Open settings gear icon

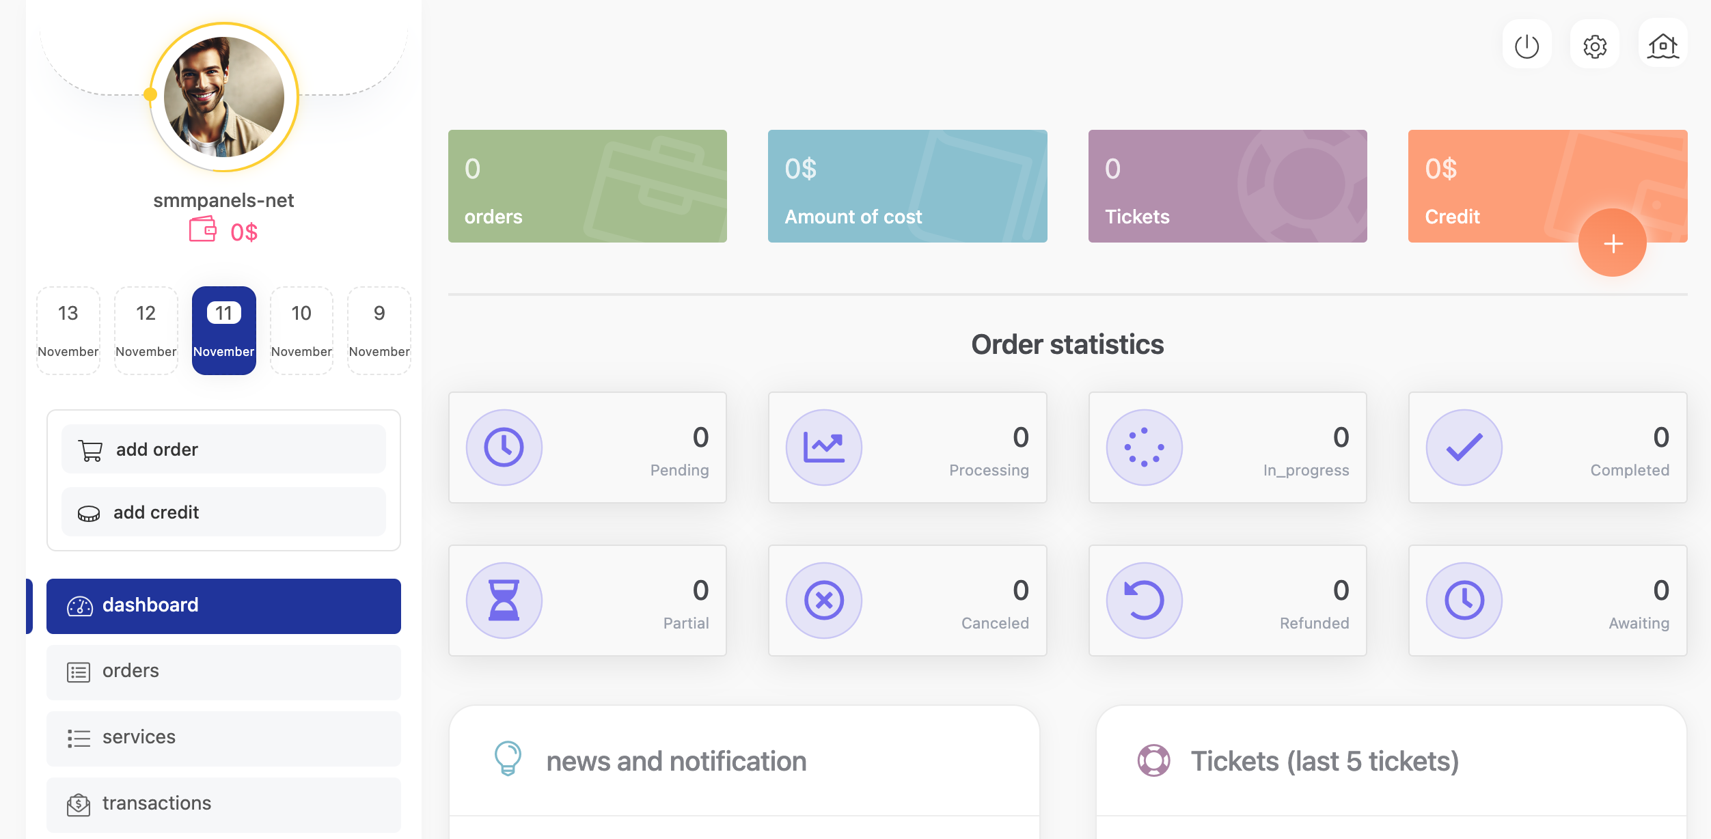coord(1594,46)
